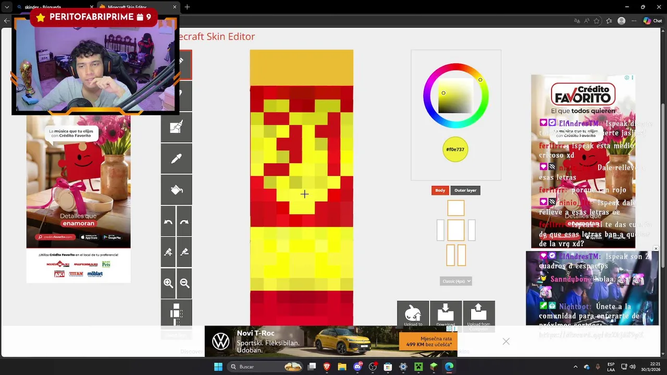Open the ESP LAA language switcher

pyautogui.click(x=611, y=367)
